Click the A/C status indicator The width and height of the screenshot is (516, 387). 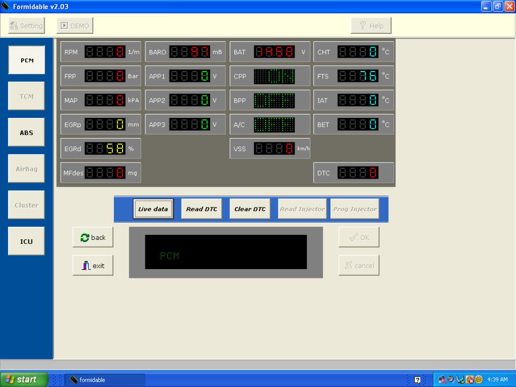274,124
